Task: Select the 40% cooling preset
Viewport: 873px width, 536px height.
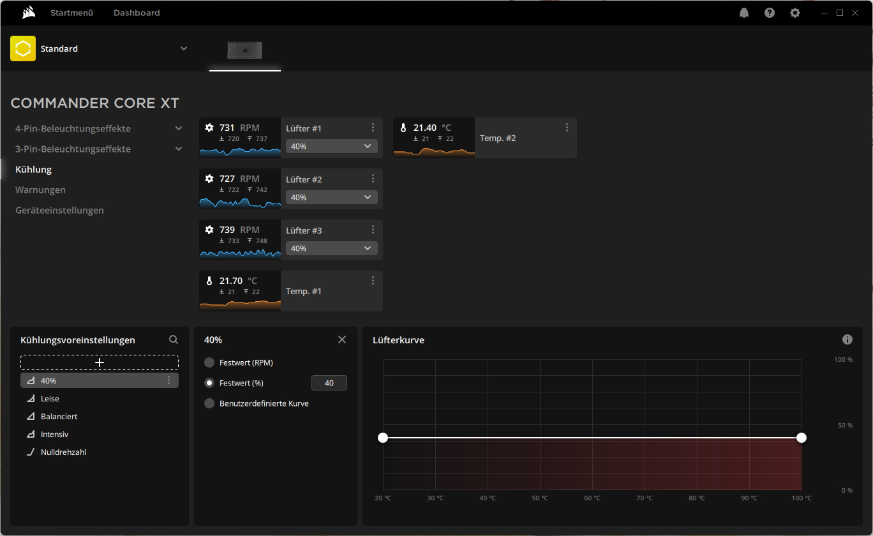Action: coord(100,380)
